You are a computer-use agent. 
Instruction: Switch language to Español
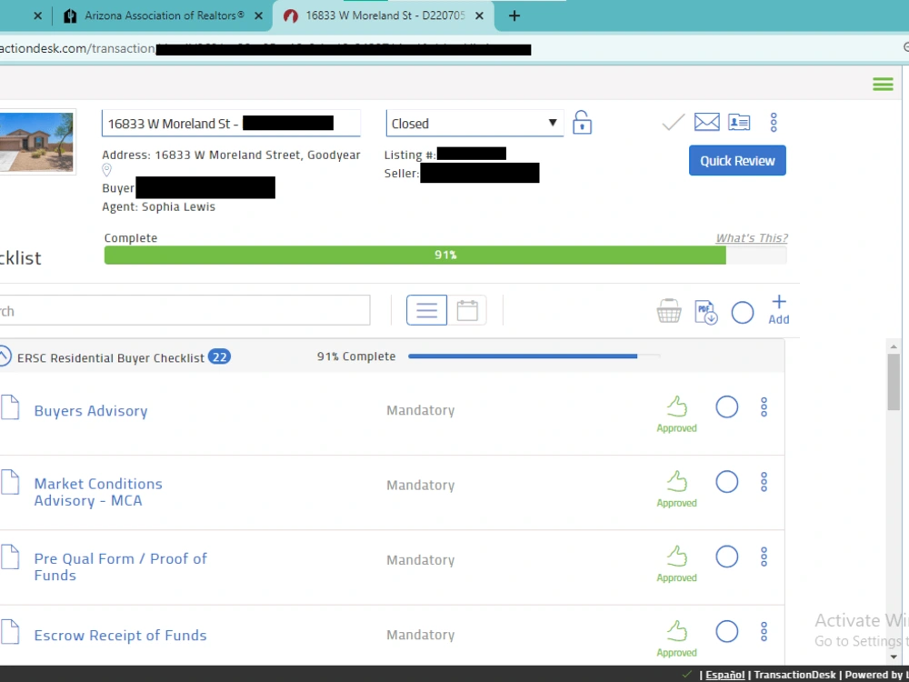click(724, 675)
